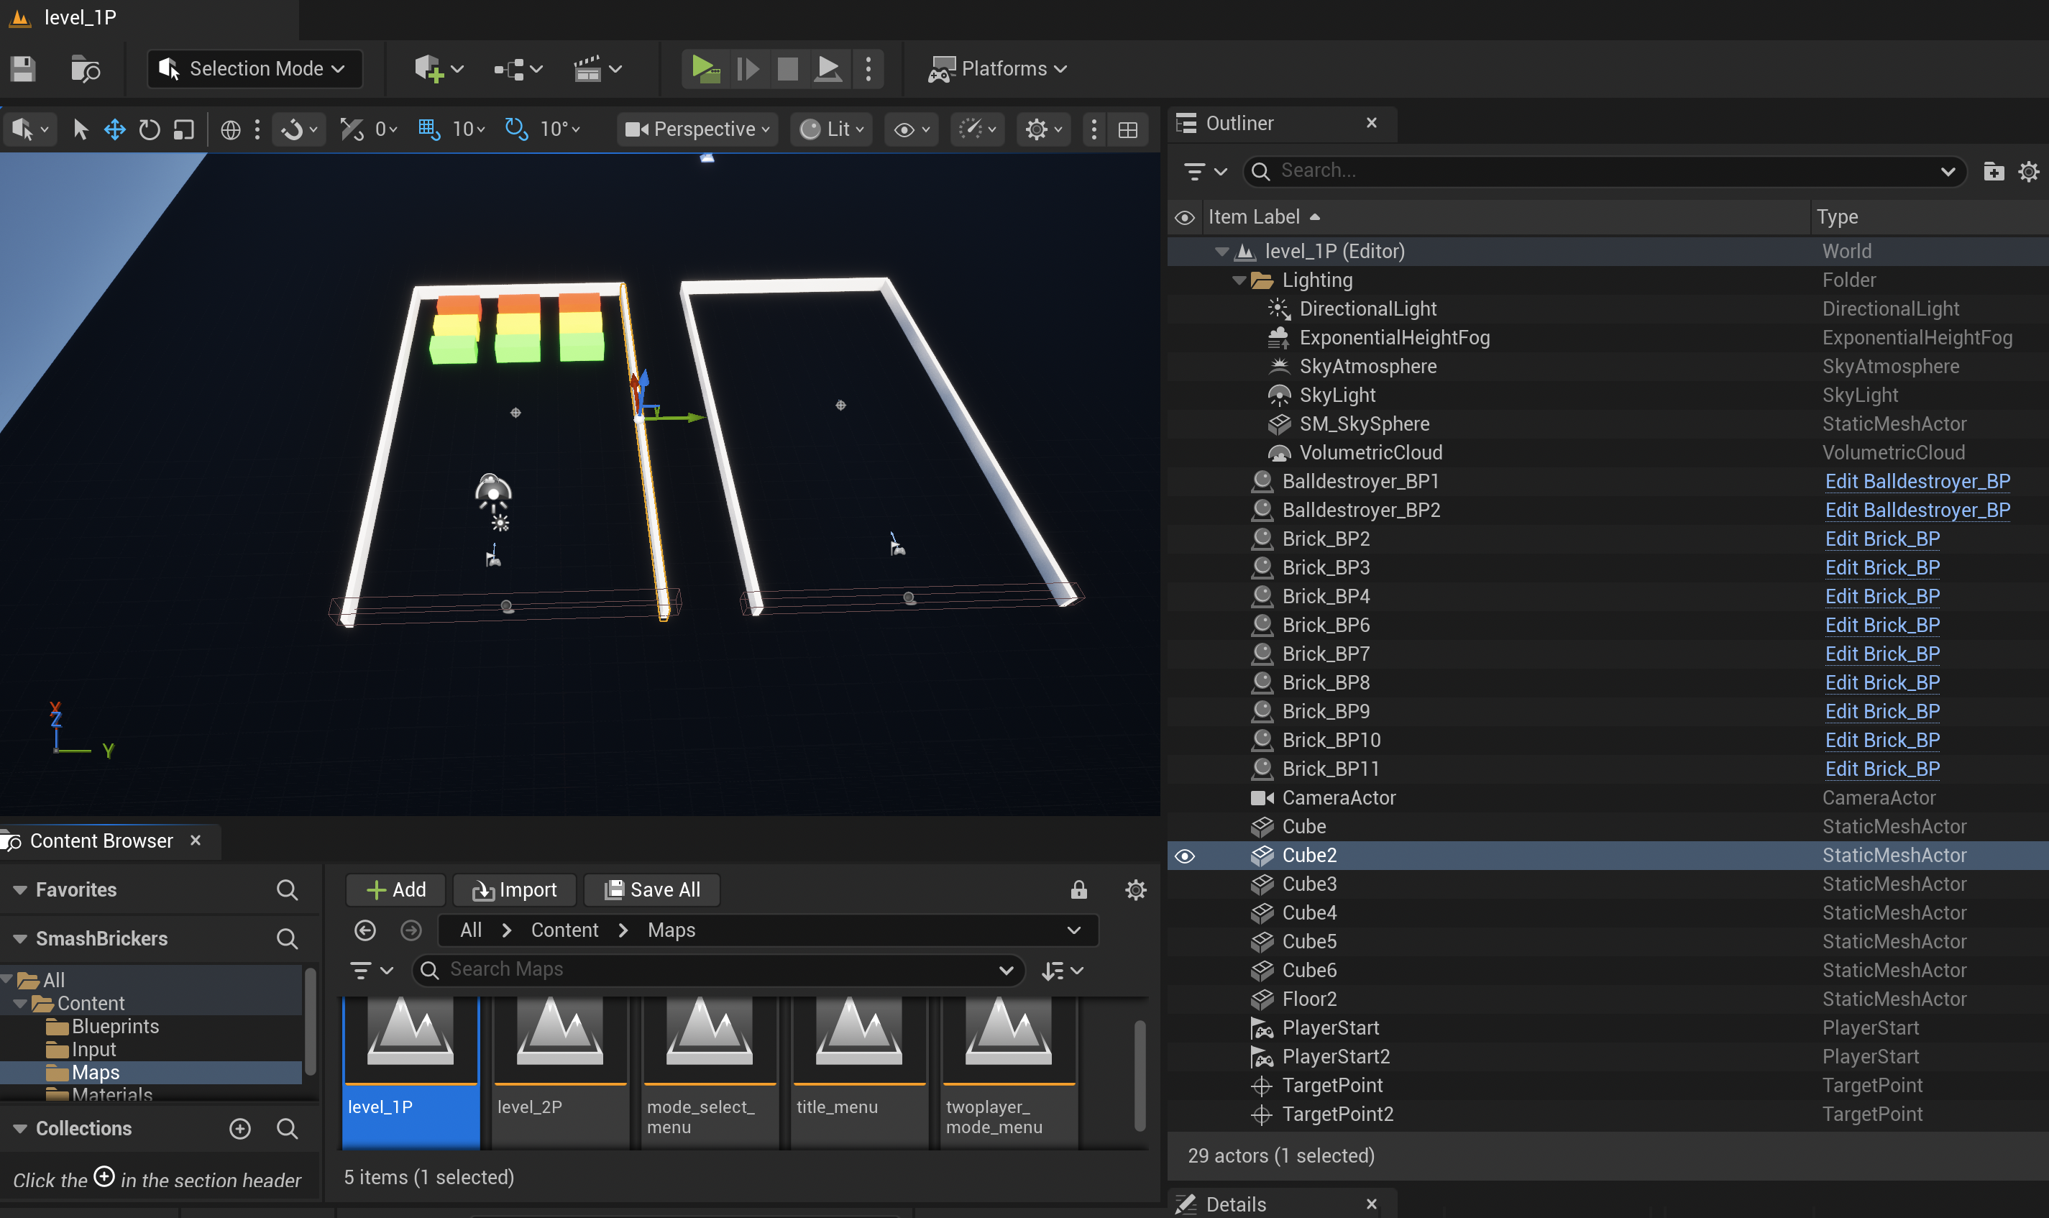This screenshot has height=1218, width=2049.
Task: Collapse the Favorites section
Action: click(x=19, y=889)
